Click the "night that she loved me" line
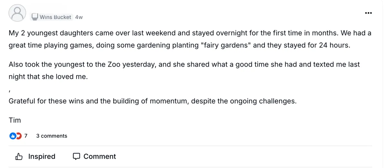388x168 pixels. (48, 77)
